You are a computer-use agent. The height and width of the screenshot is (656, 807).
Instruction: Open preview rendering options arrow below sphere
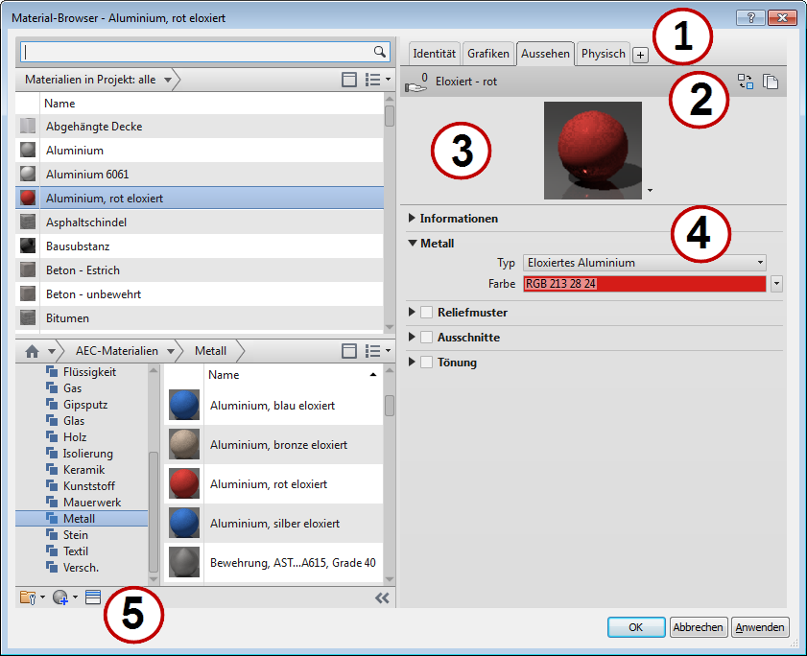coord(650,190)
